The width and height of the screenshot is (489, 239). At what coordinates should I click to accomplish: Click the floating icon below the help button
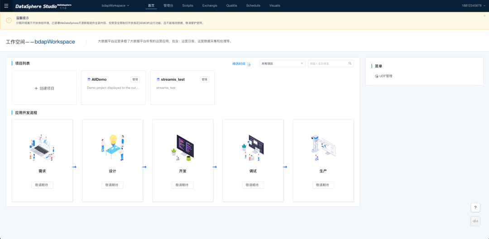475,221
